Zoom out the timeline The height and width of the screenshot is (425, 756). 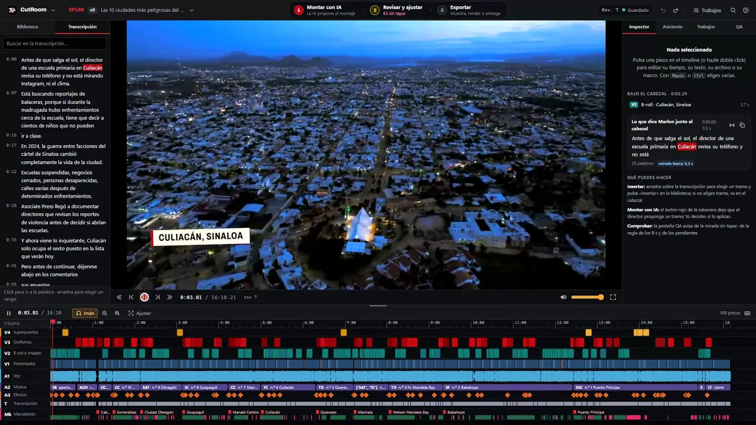click(105, 313)
